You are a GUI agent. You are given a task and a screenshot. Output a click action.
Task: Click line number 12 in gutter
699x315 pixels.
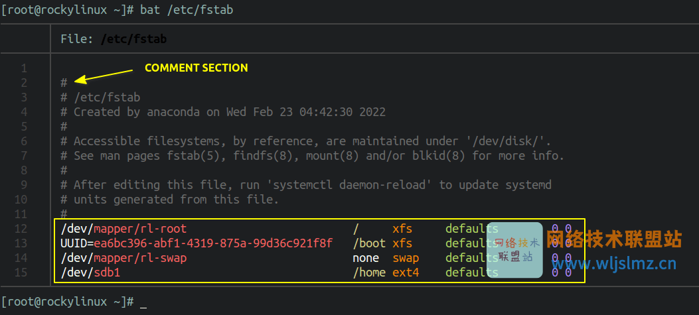(21, 229)
